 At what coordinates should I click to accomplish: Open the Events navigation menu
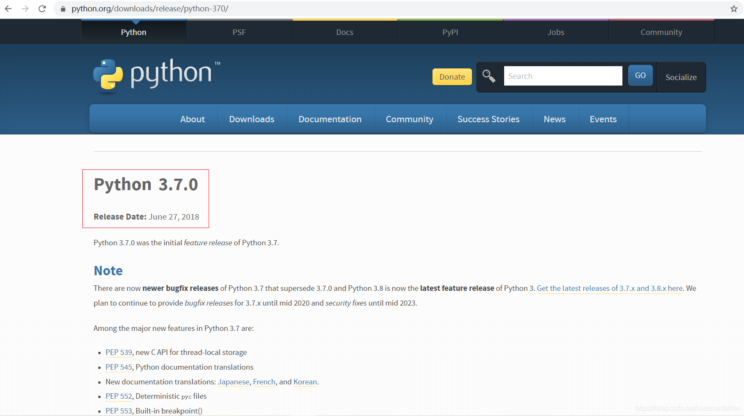click(x=603, y=119)
